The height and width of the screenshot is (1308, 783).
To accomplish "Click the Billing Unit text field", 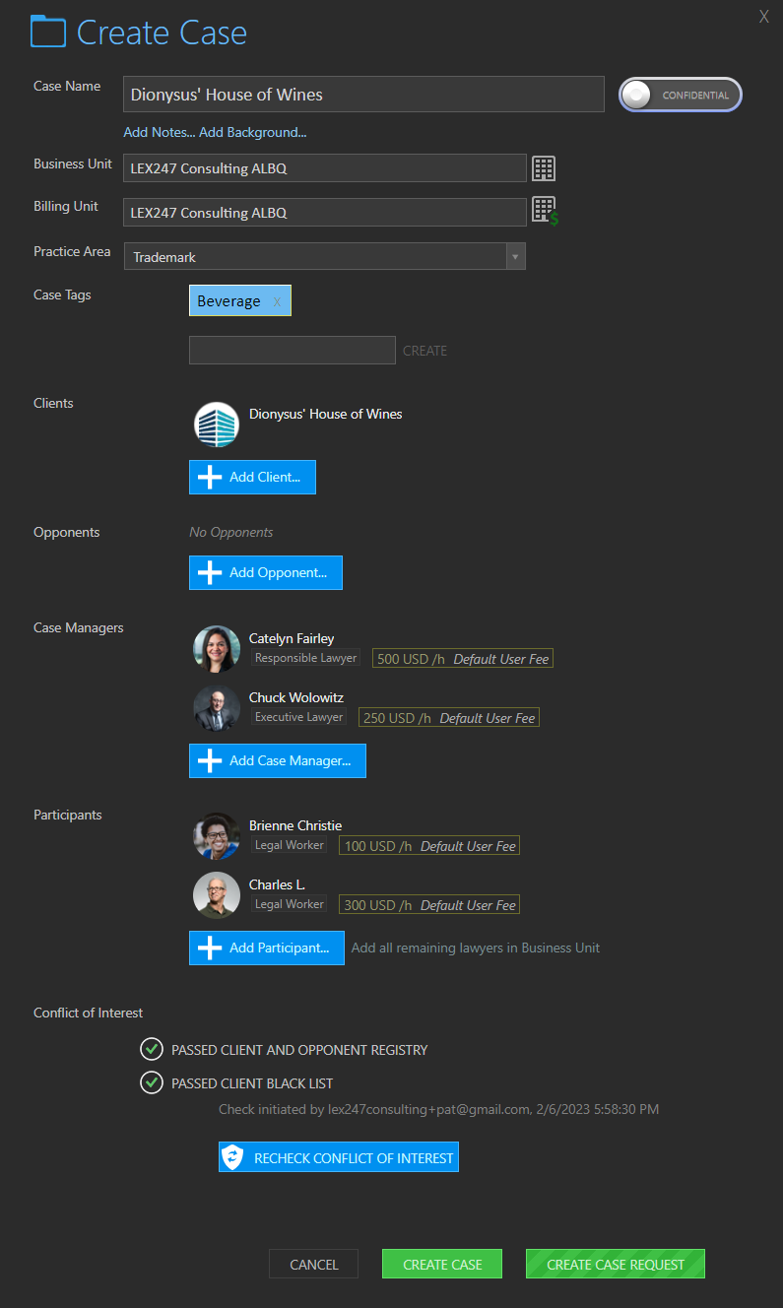I will pos(325,213).
